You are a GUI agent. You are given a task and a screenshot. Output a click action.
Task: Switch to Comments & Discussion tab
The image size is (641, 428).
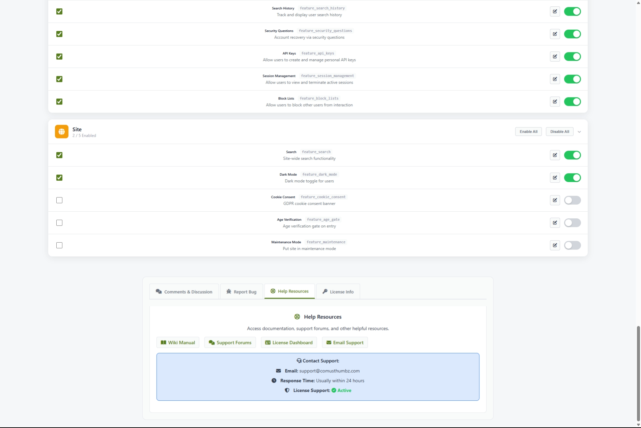[x=184, y=292]
